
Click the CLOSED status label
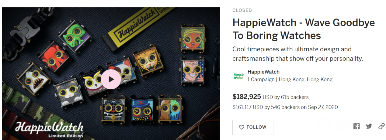242,10
